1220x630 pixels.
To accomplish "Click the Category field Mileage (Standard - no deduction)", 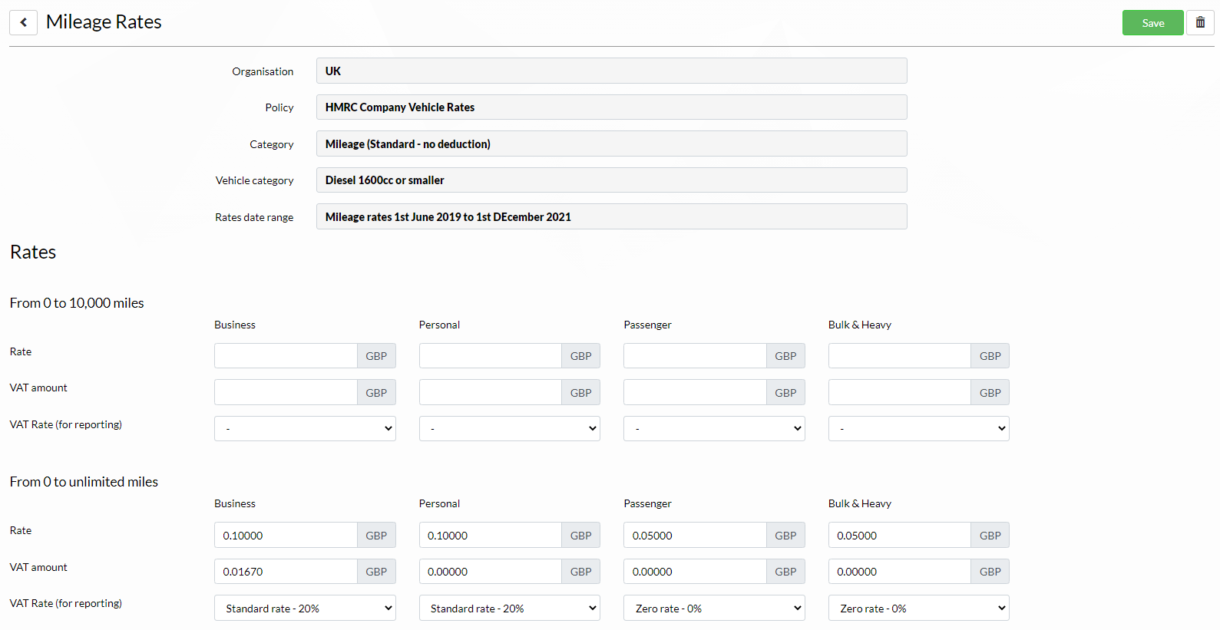I will [x=611, y=143].
